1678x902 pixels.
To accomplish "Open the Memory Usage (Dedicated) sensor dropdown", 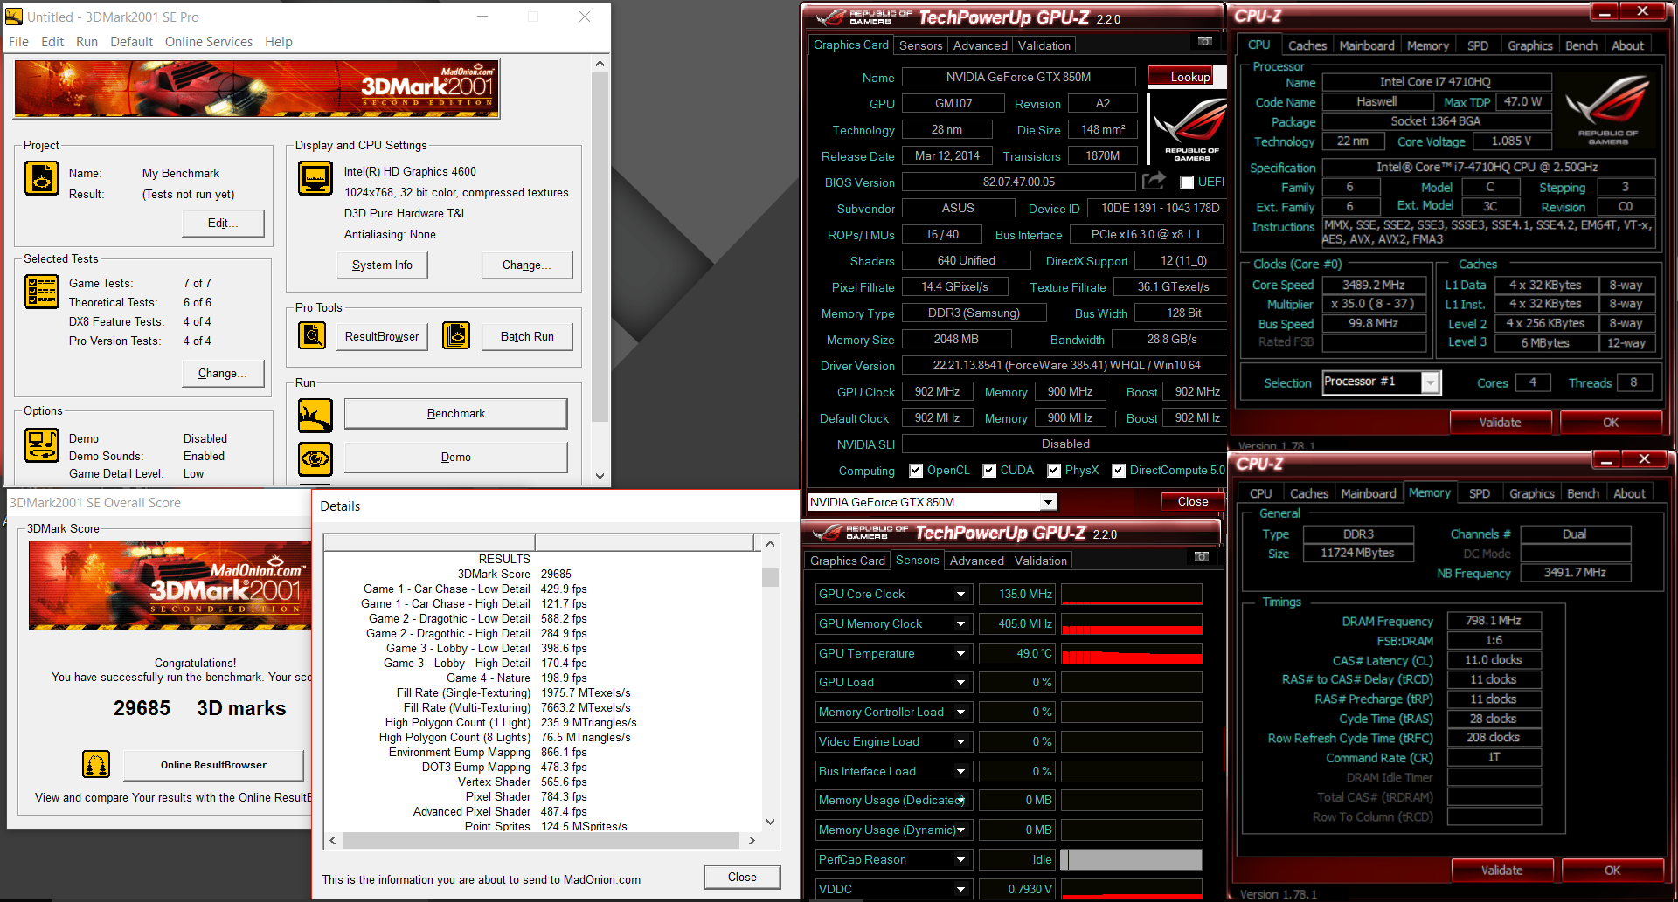I will point(960,801).
